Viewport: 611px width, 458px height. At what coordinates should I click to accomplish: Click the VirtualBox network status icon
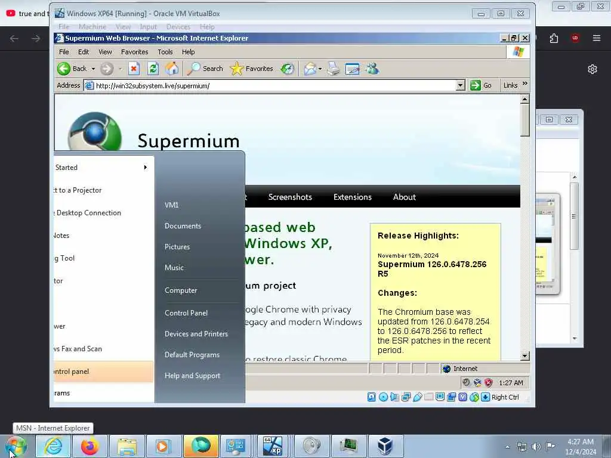point(406,397)
